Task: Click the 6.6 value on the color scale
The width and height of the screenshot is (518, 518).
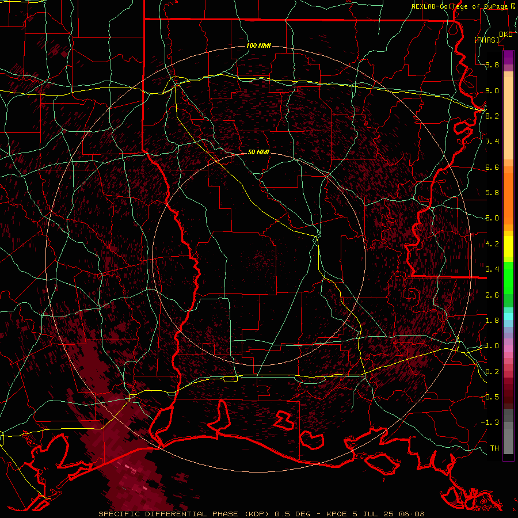Action: 492,167
